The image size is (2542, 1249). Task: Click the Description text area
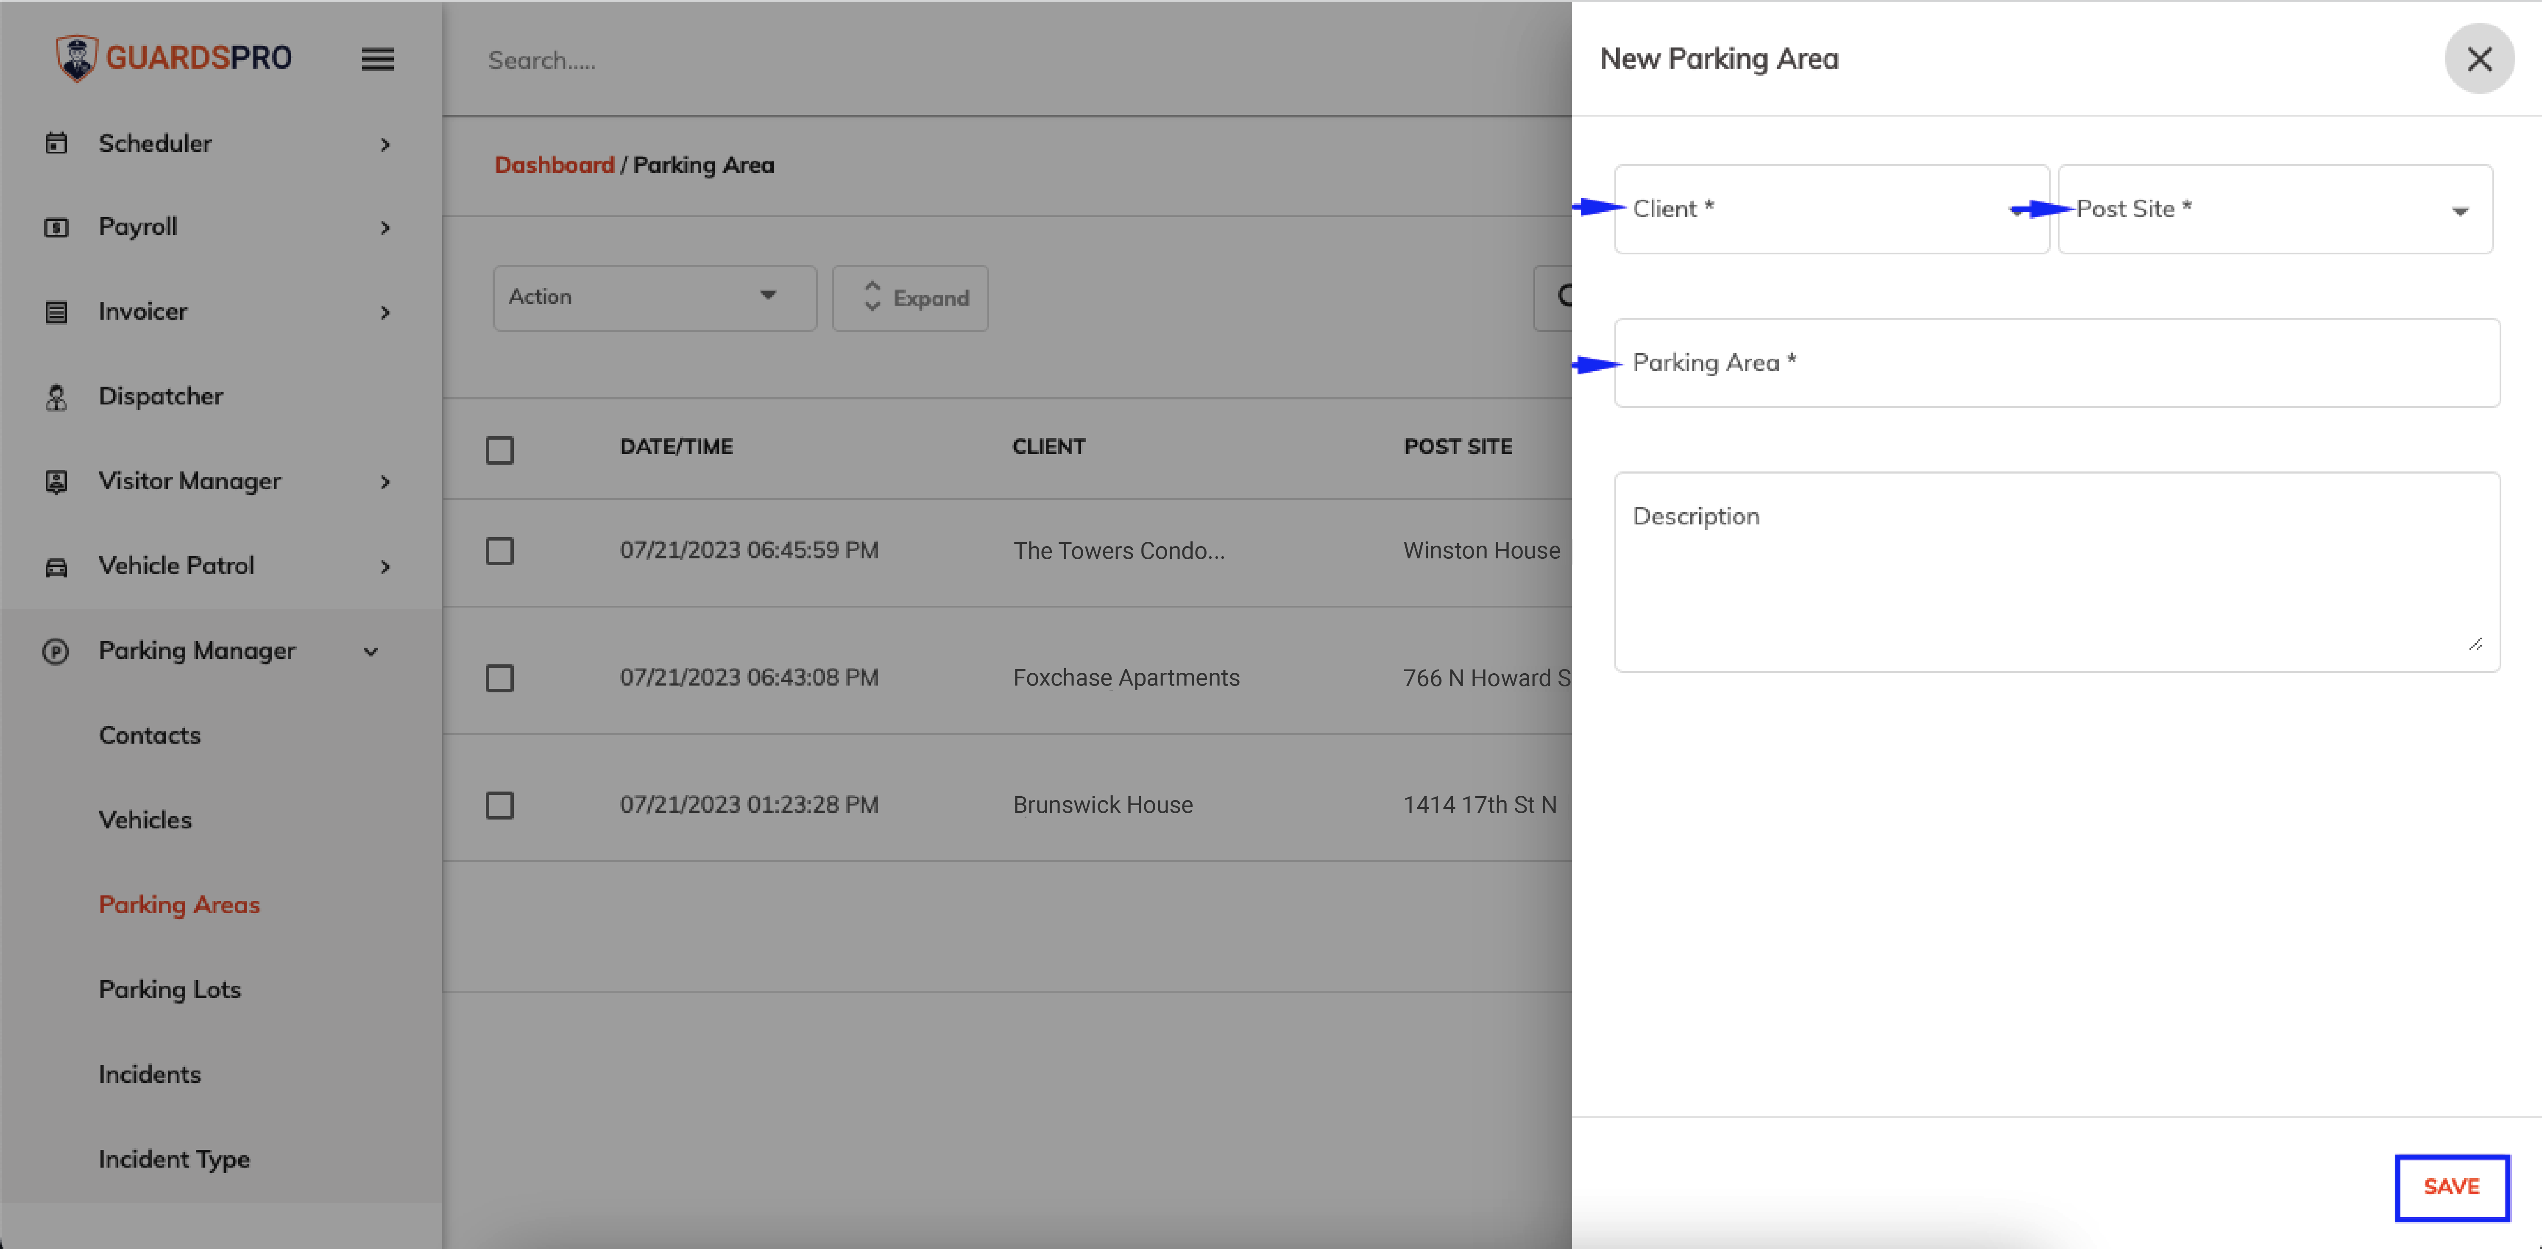[2057, 572]
